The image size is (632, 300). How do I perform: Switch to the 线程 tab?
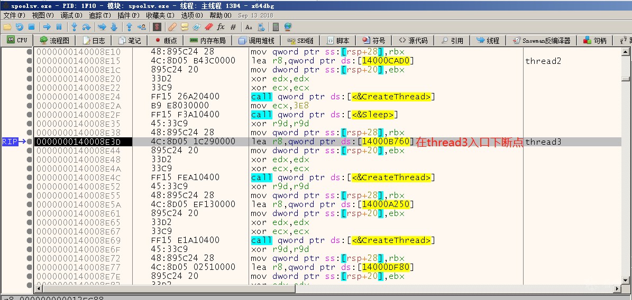pos(488,41)
